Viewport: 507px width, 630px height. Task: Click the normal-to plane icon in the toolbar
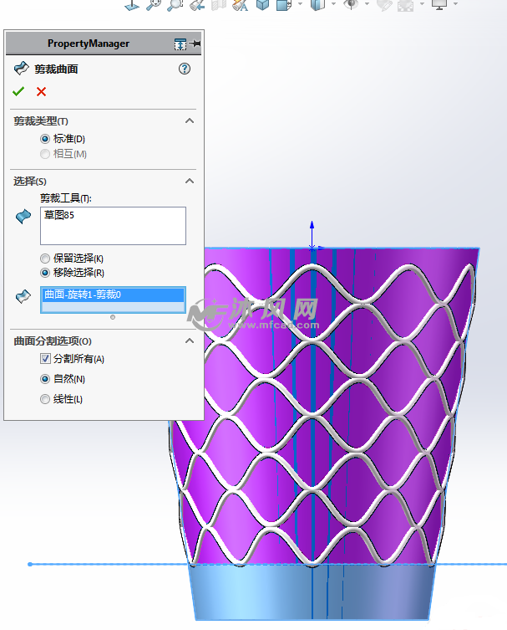132,5
